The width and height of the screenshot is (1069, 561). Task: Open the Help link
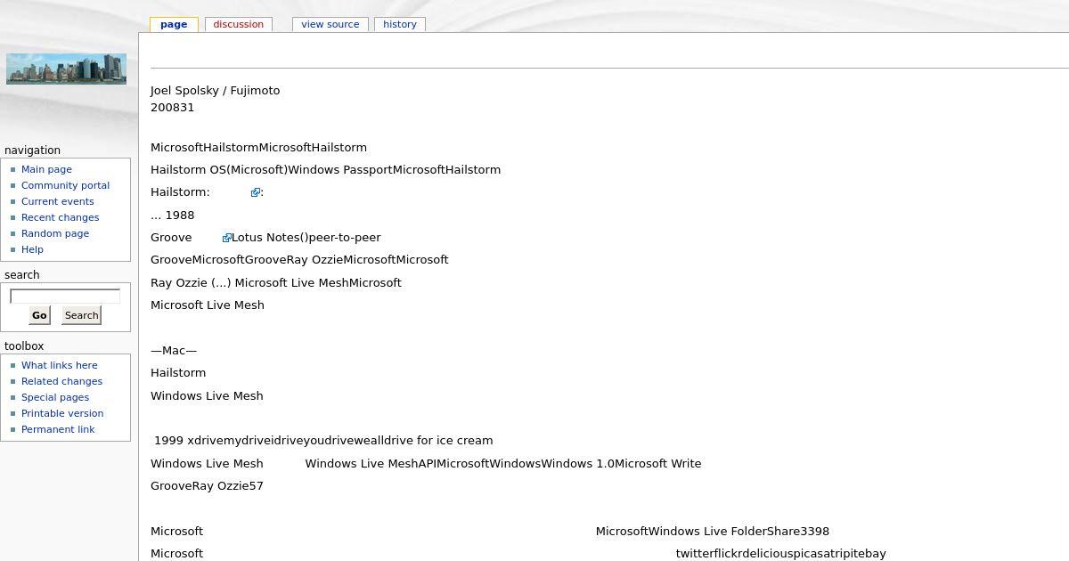pos(32,249)
